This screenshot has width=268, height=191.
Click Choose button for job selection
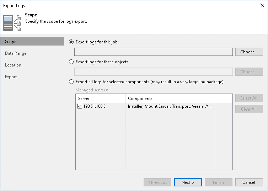249,52
